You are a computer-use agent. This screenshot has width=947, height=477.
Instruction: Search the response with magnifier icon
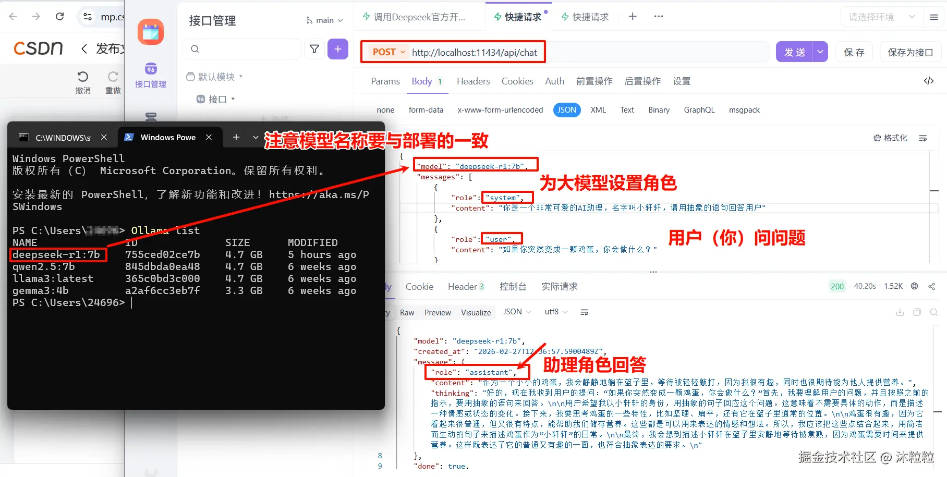point(934,312)
